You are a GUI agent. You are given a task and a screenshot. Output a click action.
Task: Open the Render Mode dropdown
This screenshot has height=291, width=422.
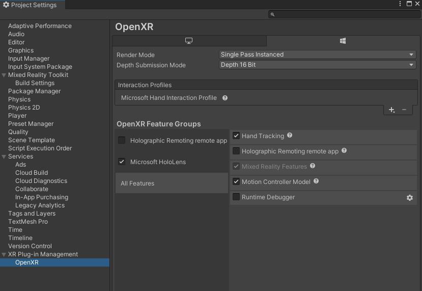click(318, 55)
